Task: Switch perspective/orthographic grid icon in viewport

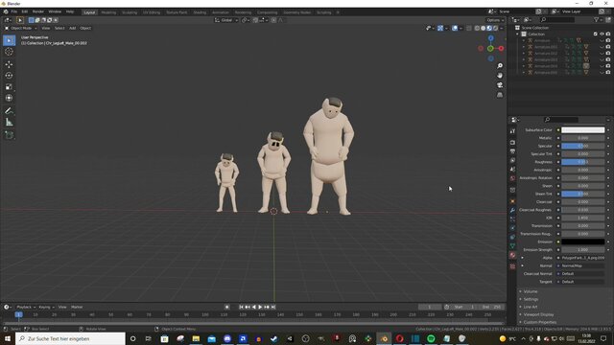Action: (500, 95)
